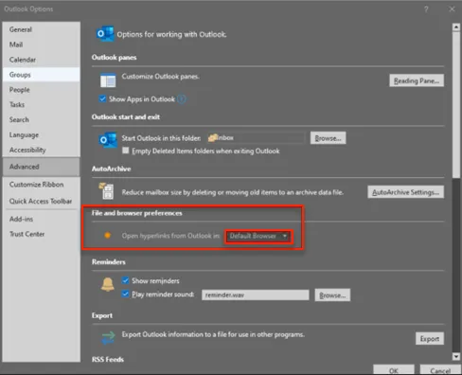Toggle Show Apps in Outlook checkbox
The width and height of the screenshot is (462, 375).
102,98
